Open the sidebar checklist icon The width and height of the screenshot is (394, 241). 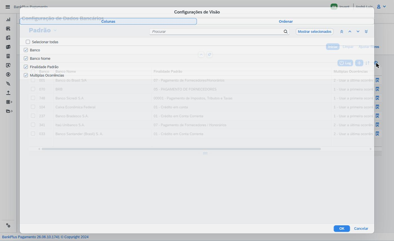tap(8, 56)
